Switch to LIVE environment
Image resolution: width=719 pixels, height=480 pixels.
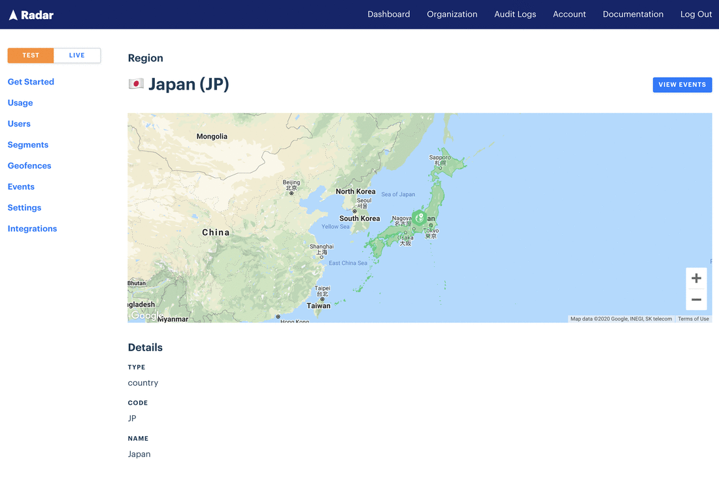pos(77,55)
